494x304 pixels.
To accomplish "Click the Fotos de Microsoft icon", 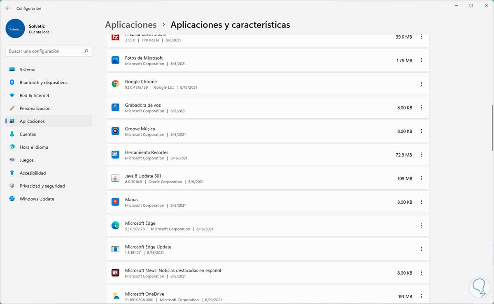I will pos(115,60).
